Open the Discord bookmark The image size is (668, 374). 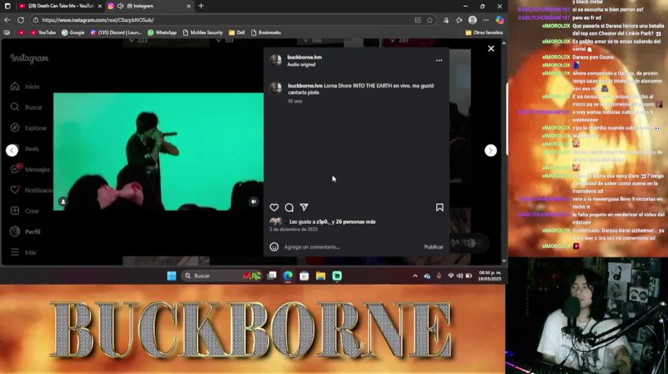click(115, 32)
